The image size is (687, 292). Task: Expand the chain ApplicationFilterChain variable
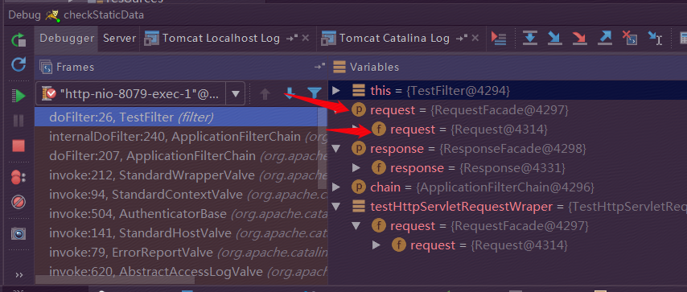(x=336, y=187)
